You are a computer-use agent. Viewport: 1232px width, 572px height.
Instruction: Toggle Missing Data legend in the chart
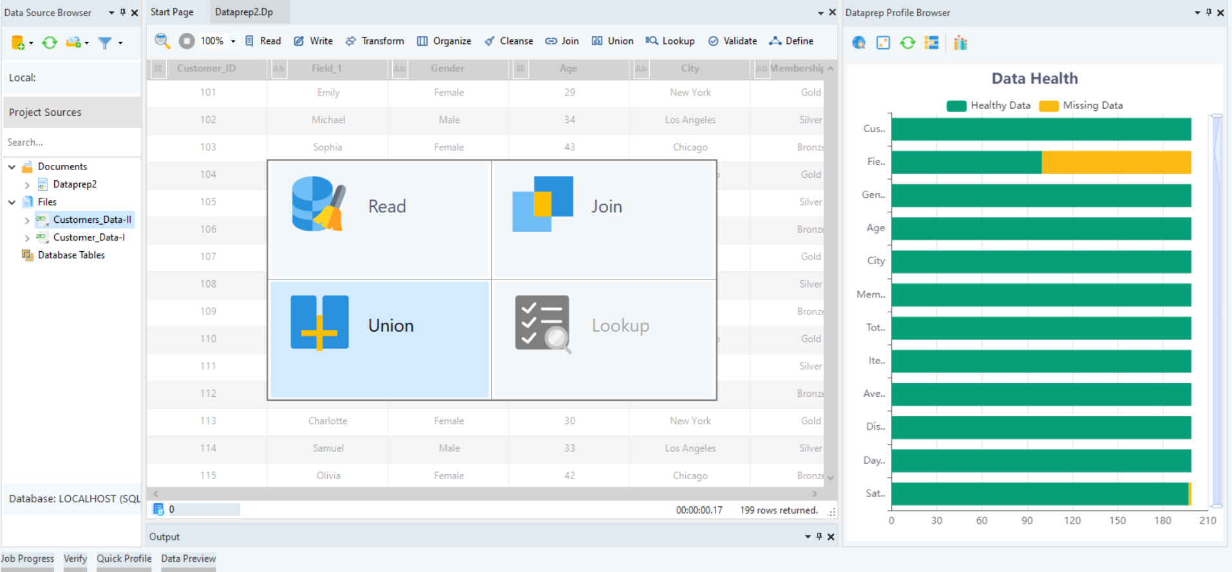1081,106
